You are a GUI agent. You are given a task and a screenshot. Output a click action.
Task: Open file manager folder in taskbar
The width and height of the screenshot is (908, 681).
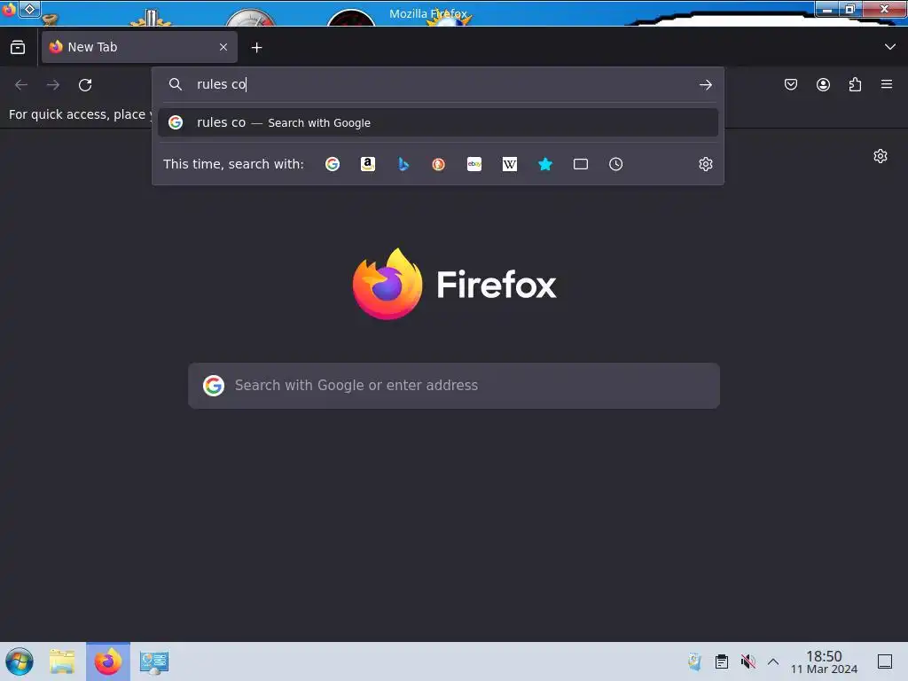62,661
